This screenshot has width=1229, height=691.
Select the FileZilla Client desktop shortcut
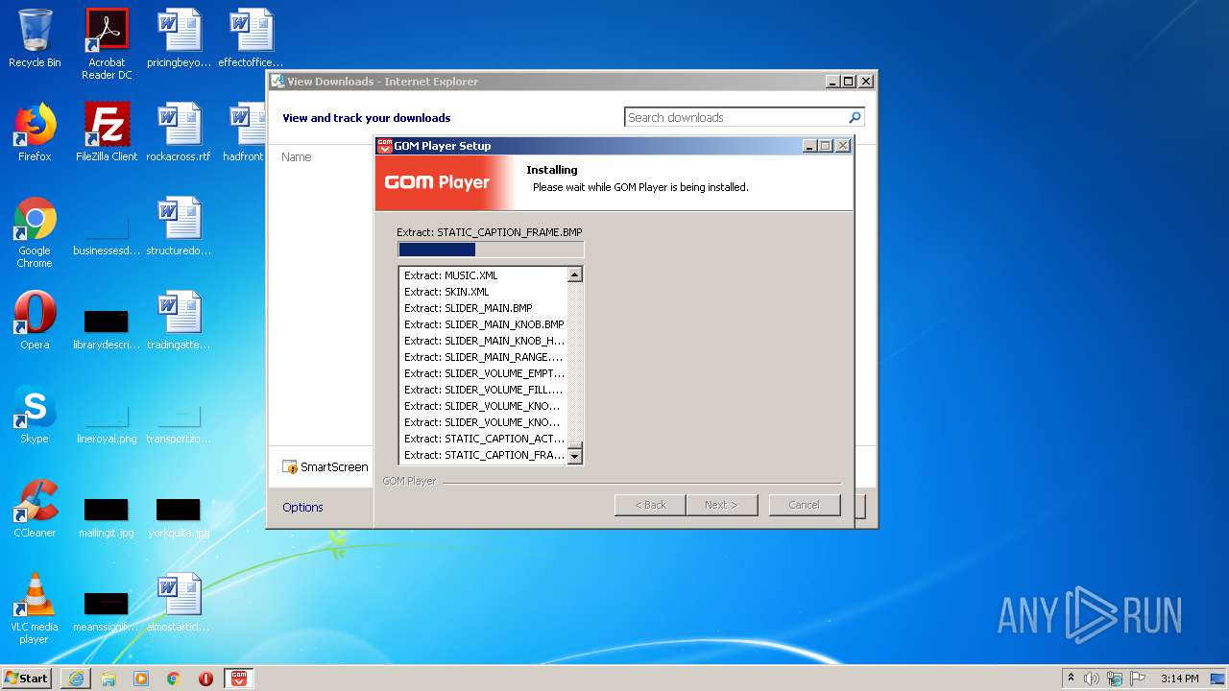(x=107, y=132)
